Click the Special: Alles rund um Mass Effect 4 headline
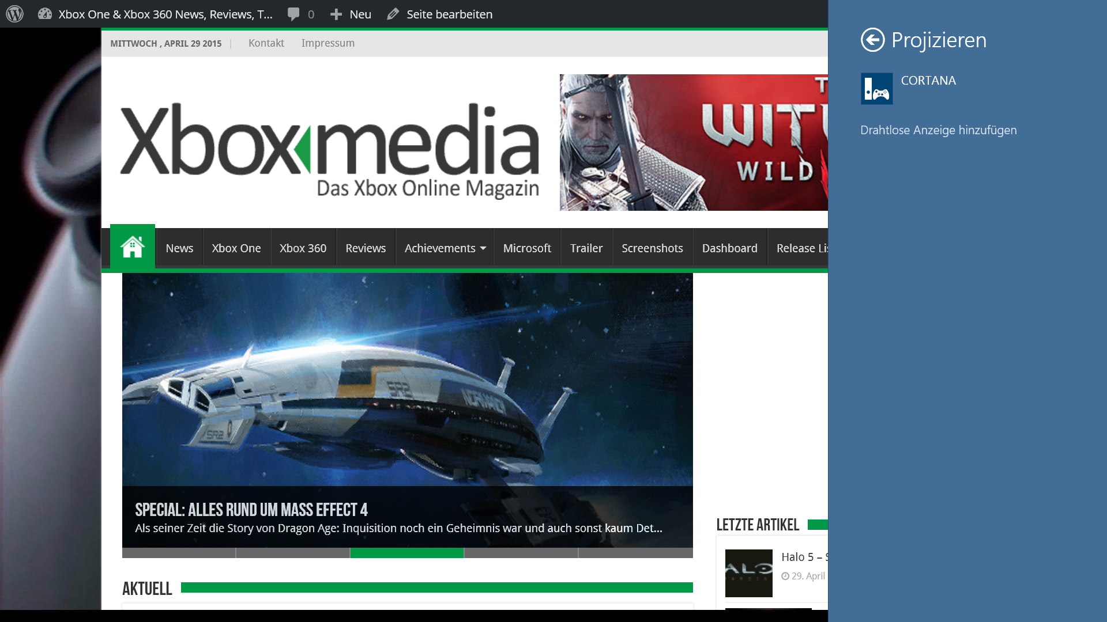The image size is (1107, 622). click(x=251, y=510)
